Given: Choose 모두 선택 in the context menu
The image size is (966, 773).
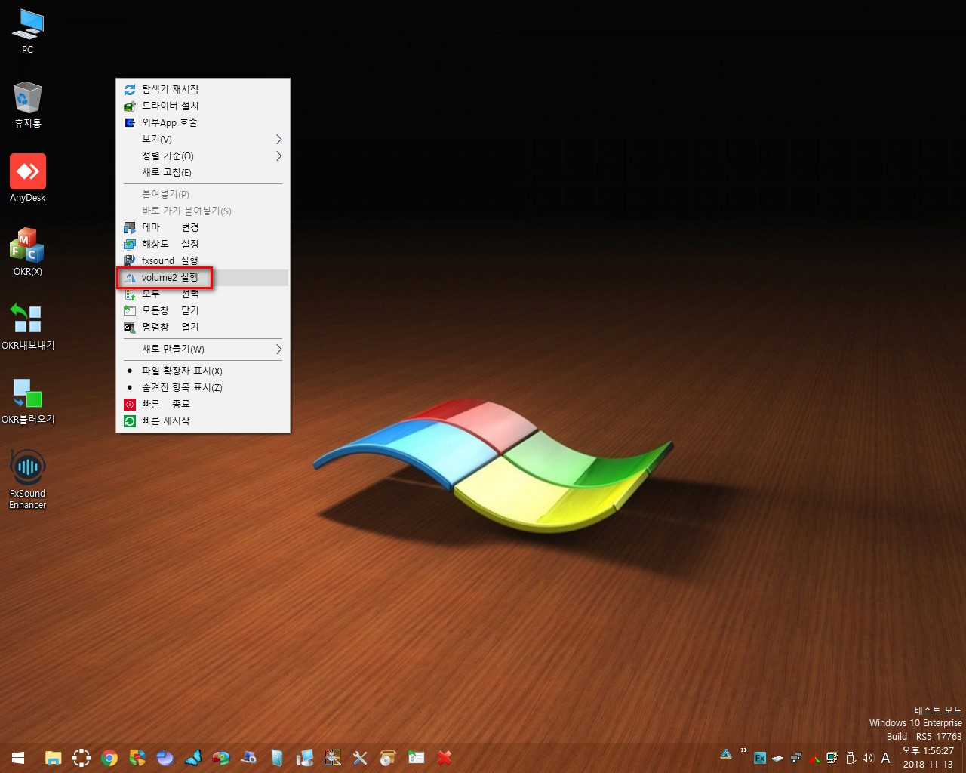Looking at the screenshot, I should [203, 294].
